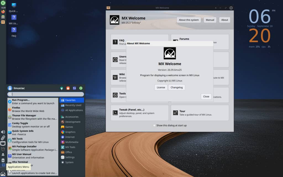Click the About button in MX Welcome header
283x177 pixels.
224,20
